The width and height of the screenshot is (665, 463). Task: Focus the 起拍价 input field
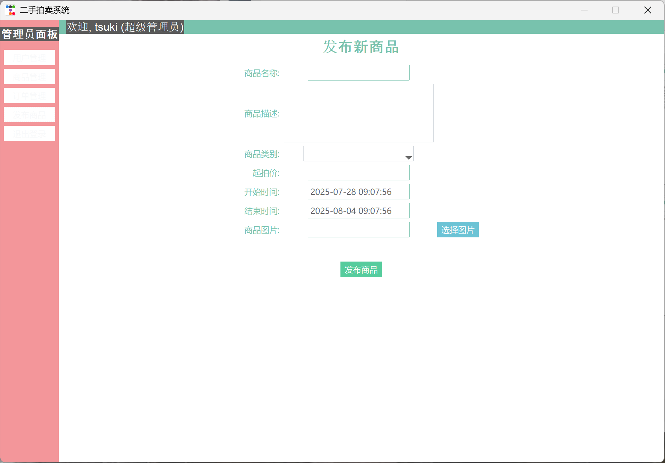click(x=358, y=173)
